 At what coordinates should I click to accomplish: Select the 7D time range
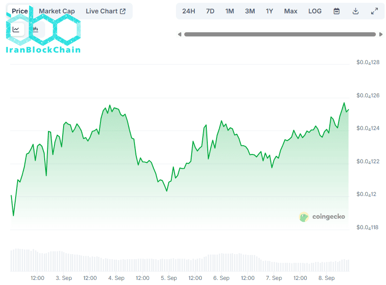[x=210, y=11]
